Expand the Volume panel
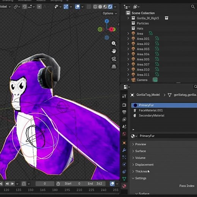This screenshot has height=197, width=197. pos(163,158)
